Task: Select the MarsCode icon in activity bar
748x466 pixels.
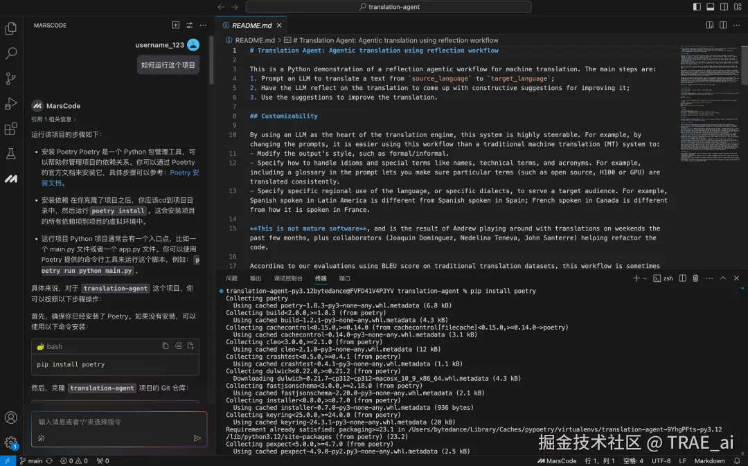Action: point(10,179)
